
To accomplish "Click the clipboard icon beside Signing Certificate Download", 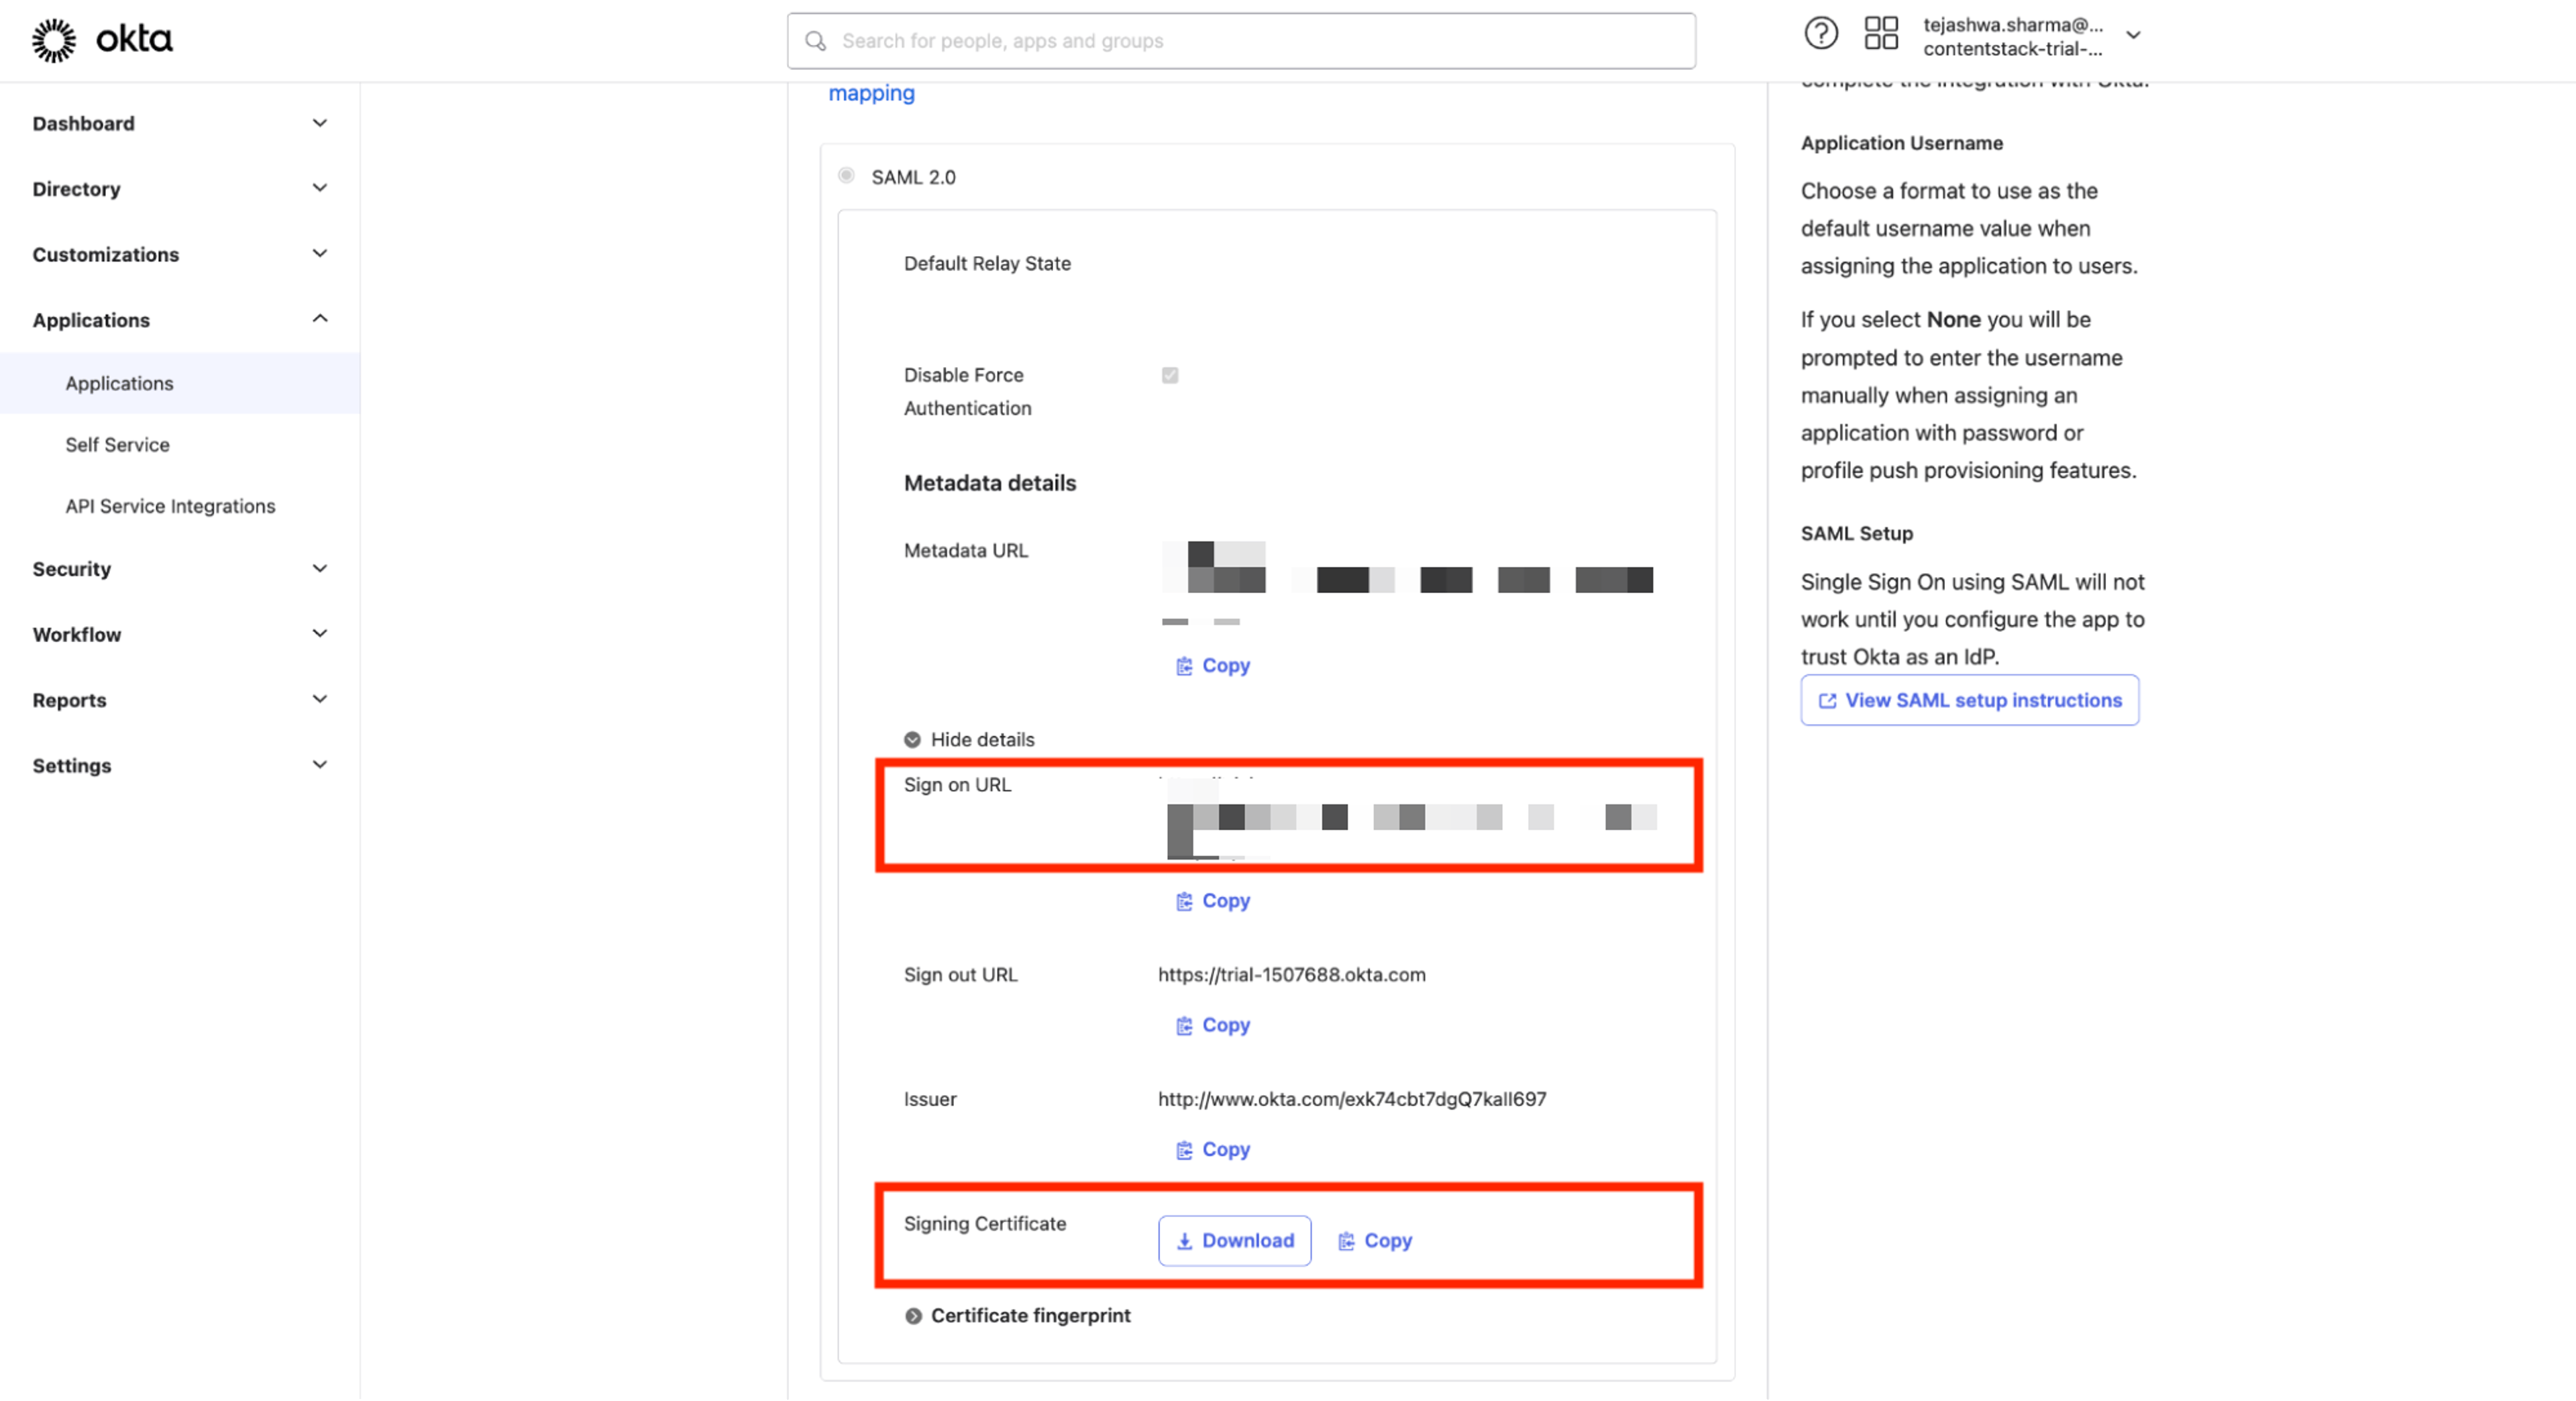I will coord(1346,1241).
